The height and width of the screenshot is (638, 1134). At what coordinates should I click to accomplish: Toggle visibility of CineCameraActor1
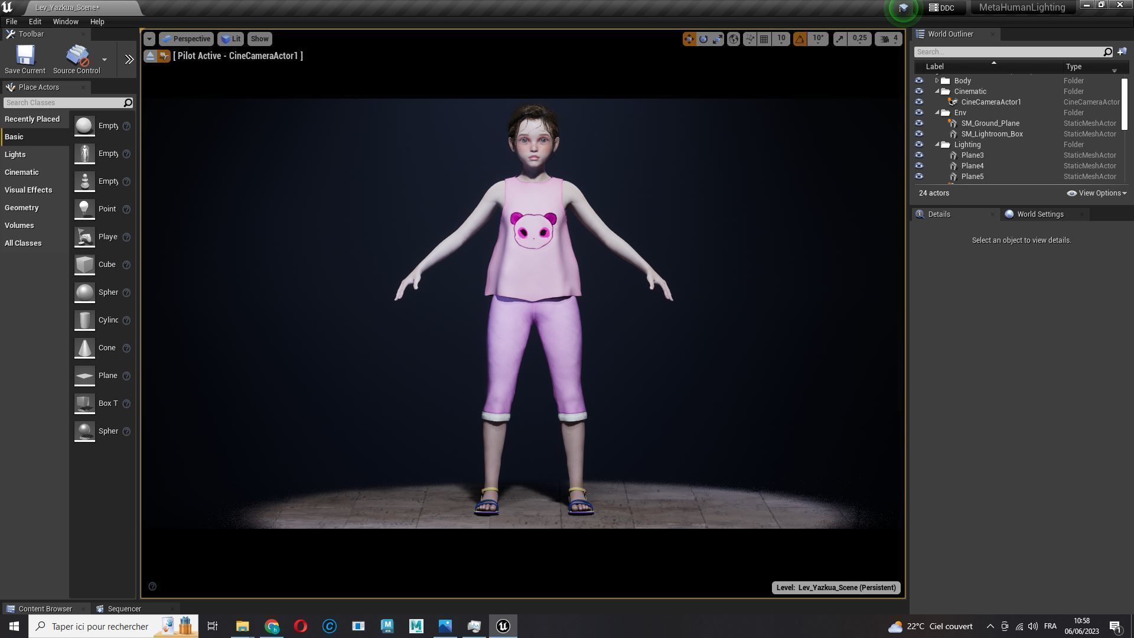click(x=919, y=102)
